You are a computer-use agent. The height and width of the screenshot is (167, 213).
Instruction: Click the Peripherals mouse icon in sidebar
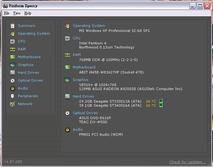click(13, 96)
